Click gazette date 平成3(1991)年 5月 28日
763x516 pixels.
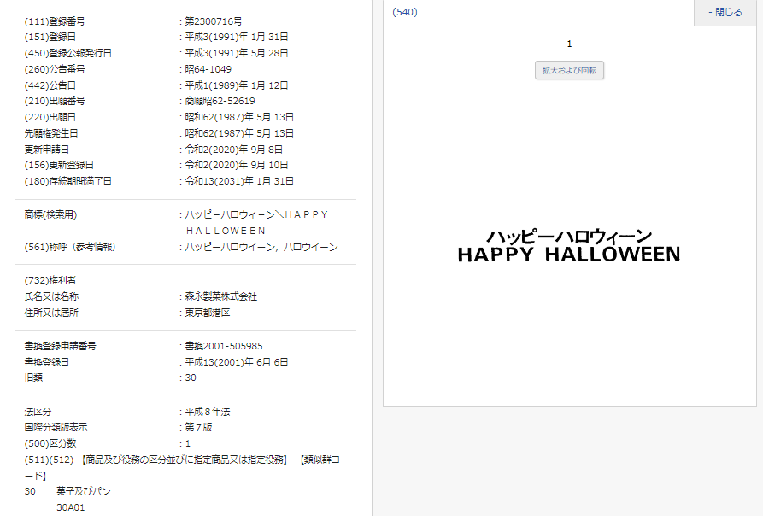tap(237, 53)
